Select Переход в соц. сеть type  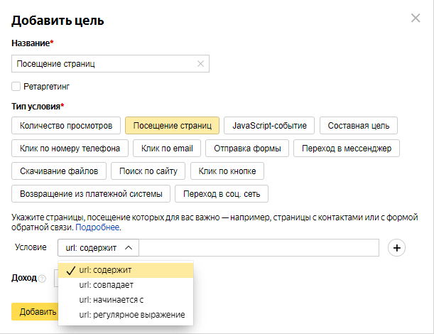222,194
